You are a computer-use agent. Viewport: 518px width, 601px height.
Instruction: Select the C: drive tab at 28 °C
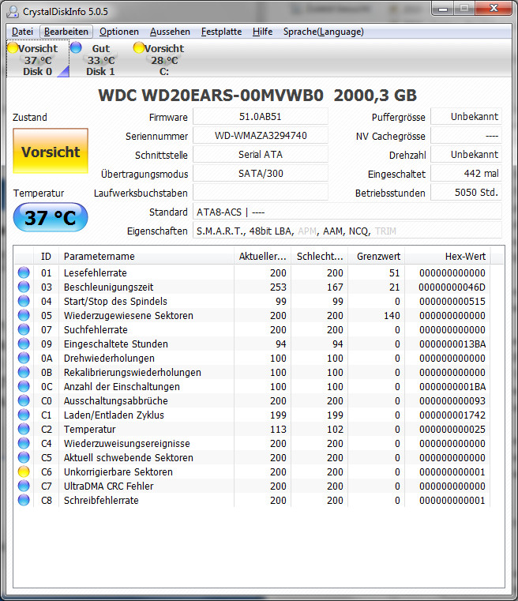[x=164, y=59]
